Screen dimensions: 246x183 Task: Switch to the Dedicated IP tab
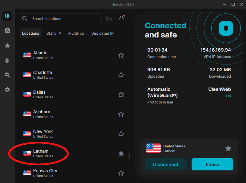pos(102,33)
